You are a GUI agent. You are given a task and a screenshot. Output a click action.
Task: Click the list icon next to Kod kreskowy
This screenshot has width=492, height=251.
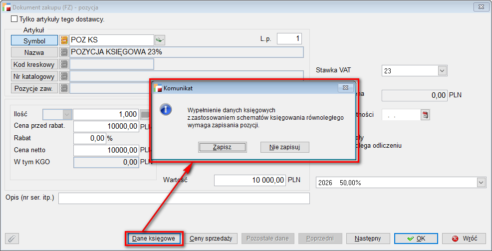point(64,64)
